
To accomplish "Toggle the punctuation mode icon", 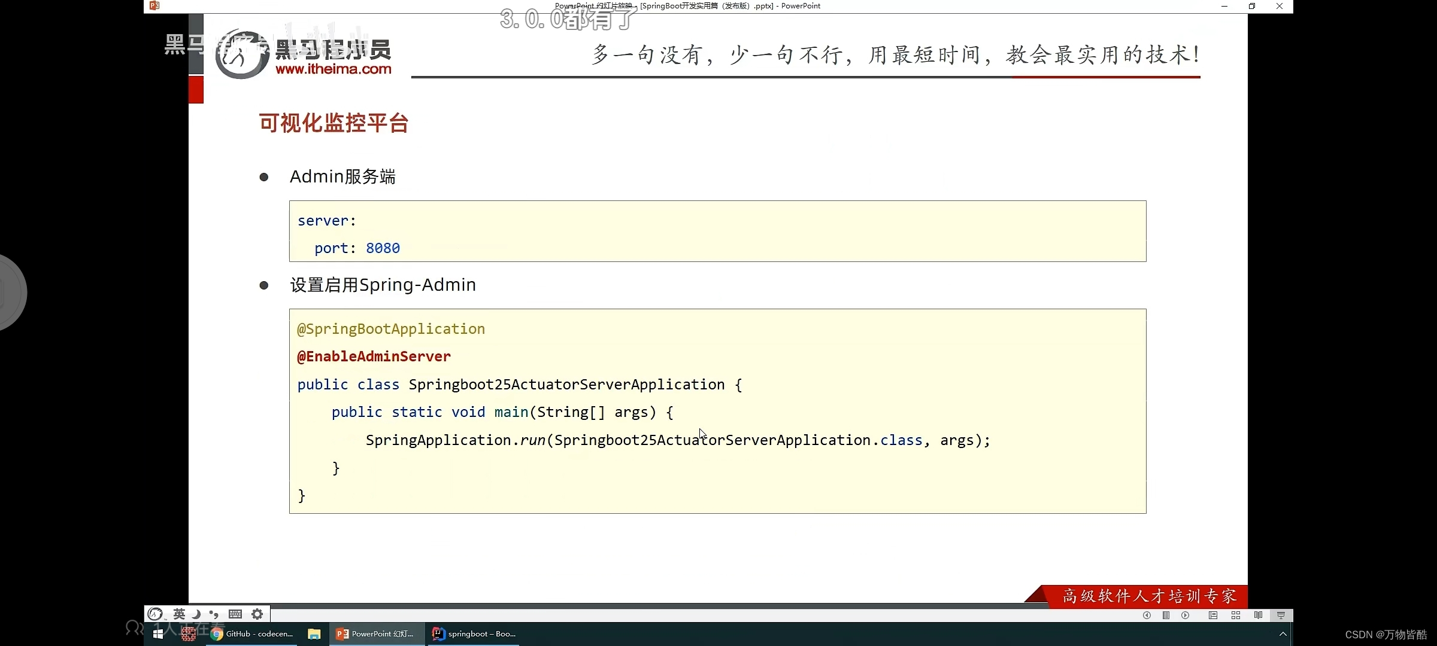I will coord(214,614).
